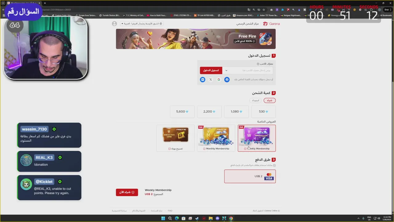The width and height of the screenshot is (394, 222).
Task: Open the Amazon.com bookmark
Action: pos(243,15)
